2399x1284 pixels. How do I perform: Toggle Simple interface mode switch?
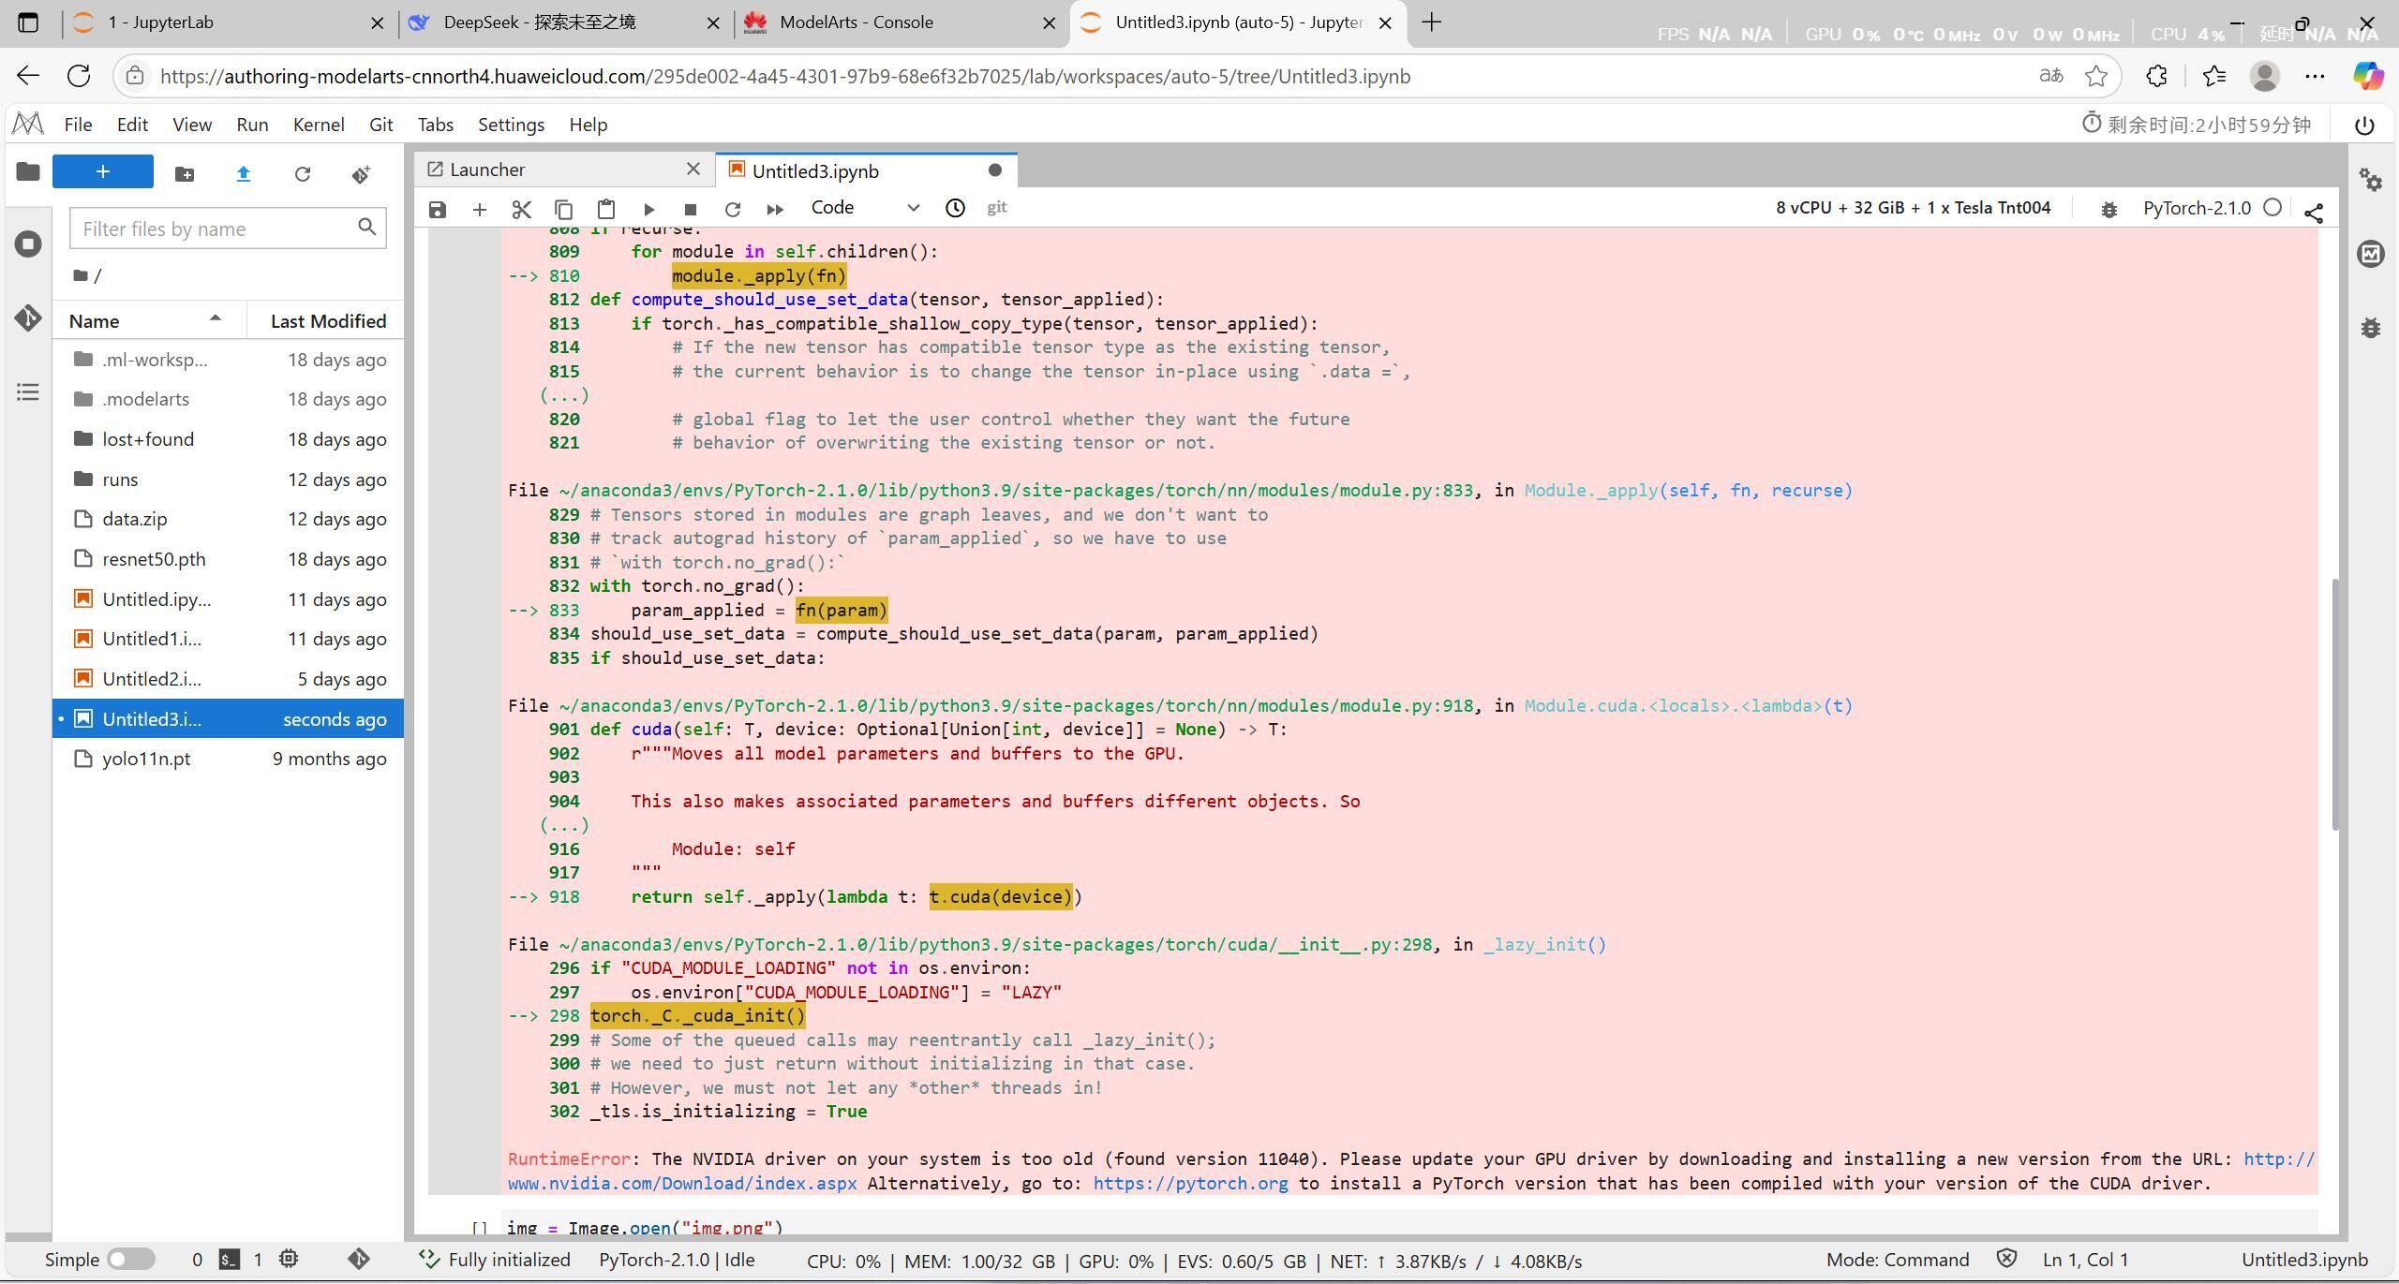[130, 1260]
